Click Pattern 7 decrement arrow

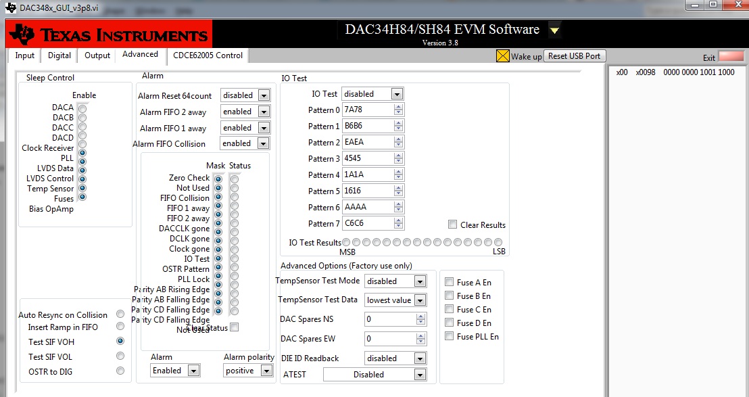coord(398,226)
